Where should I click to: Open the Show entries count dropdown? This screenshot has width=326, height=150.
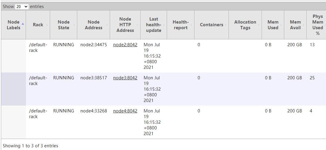(x=22, y=7)
